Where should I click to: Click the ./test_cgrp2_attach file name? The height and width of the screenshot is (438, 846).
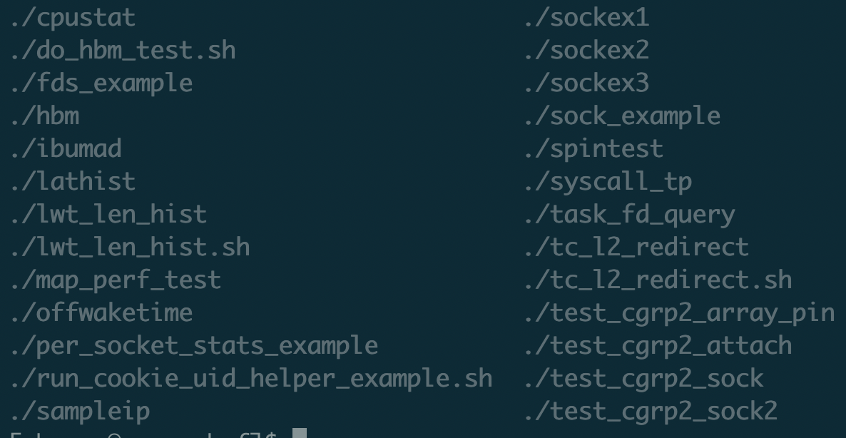(658, 345)
